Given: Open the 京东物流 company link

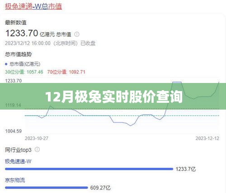Looking at the screenshot, I should pos(15,180).
